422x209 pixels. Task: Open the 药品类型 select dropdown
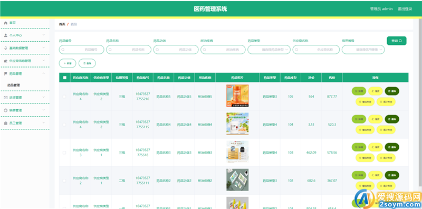269,50
